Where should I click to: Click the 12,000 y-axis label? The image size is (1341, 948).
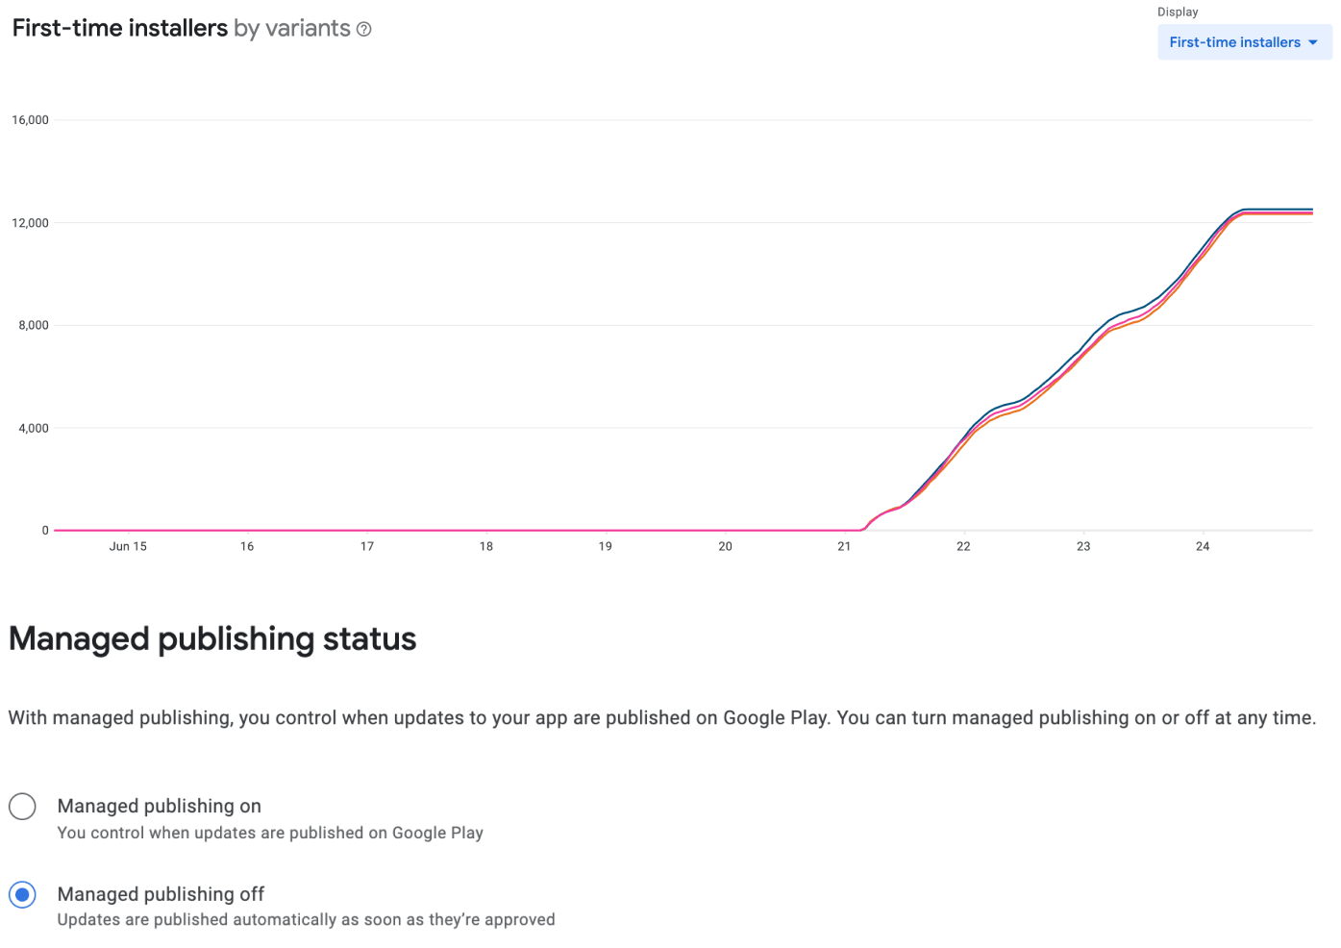[x=30, y=223]
